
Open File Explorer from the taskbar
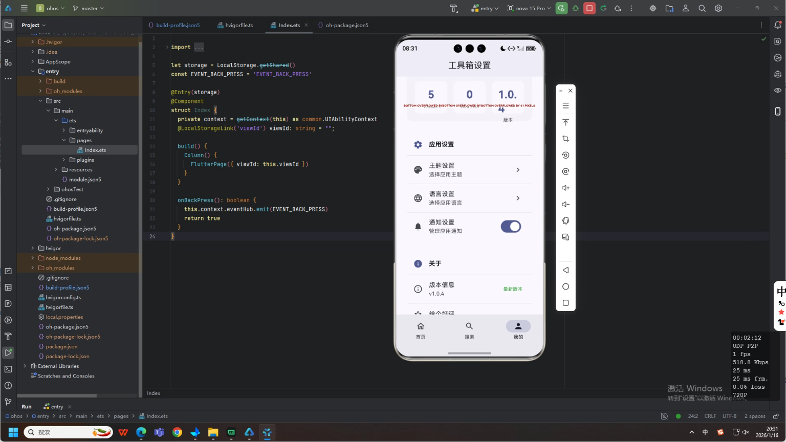(x=213, y=432)
